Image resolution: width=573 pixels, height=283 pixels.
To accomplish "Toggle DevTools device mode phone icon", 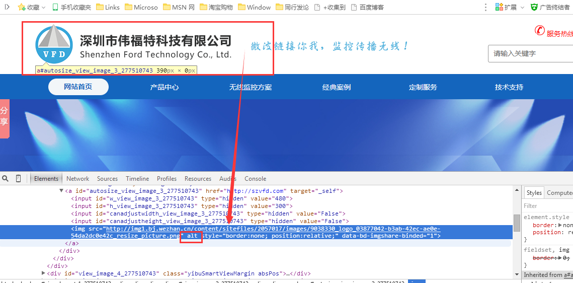I will coord(18,178).
